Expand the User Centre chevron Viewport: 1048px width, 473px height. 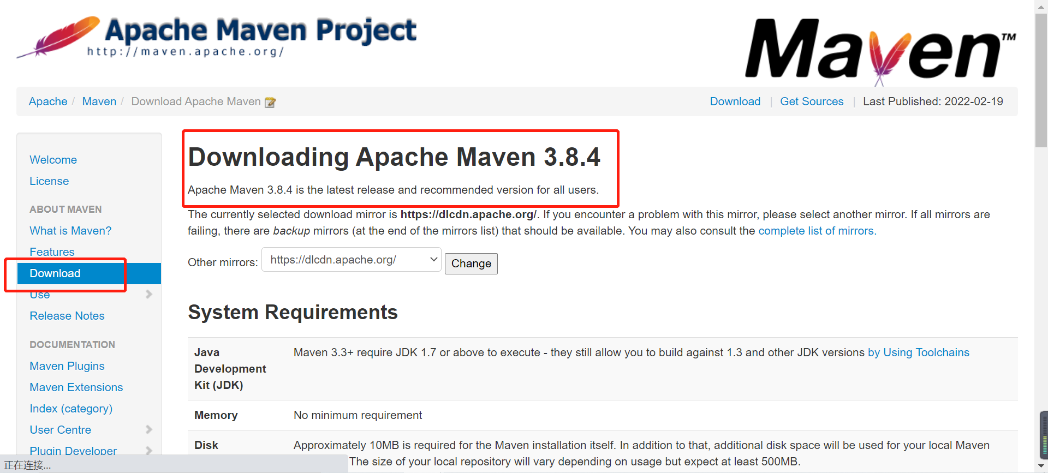click(x=148, y=430)
